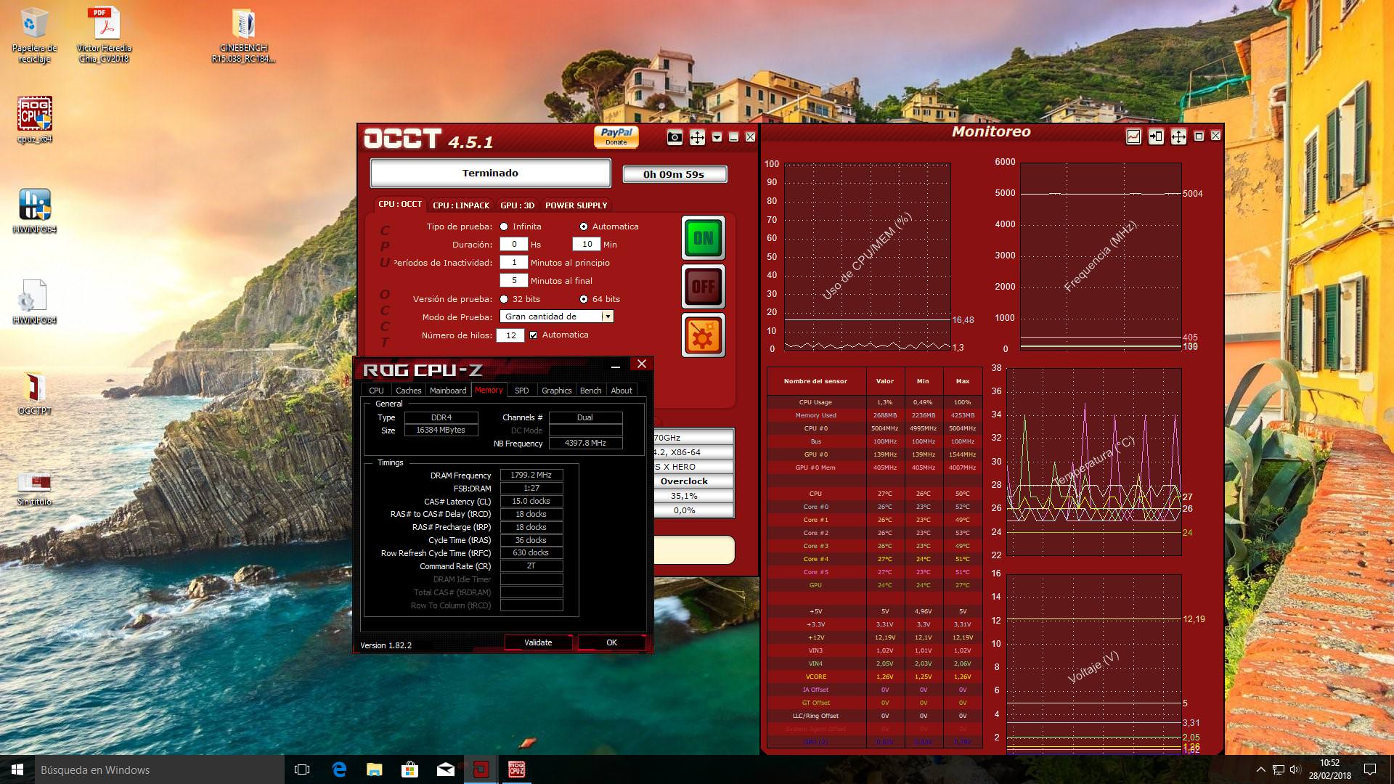Screen dimensions: 1394x784
Task: Open Victor Heredia PDF desktop icon
Action: [105, 36]
